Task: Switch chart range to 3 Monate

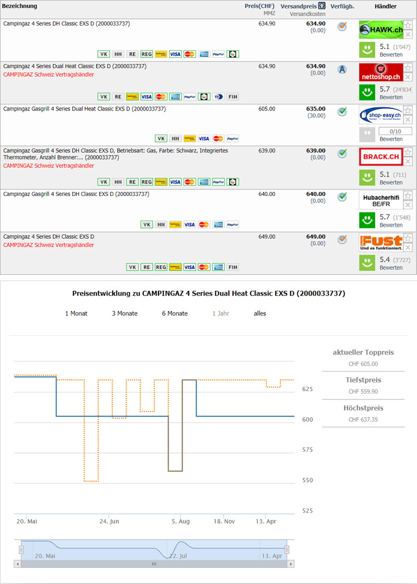Action: click(x=125, y=313)
